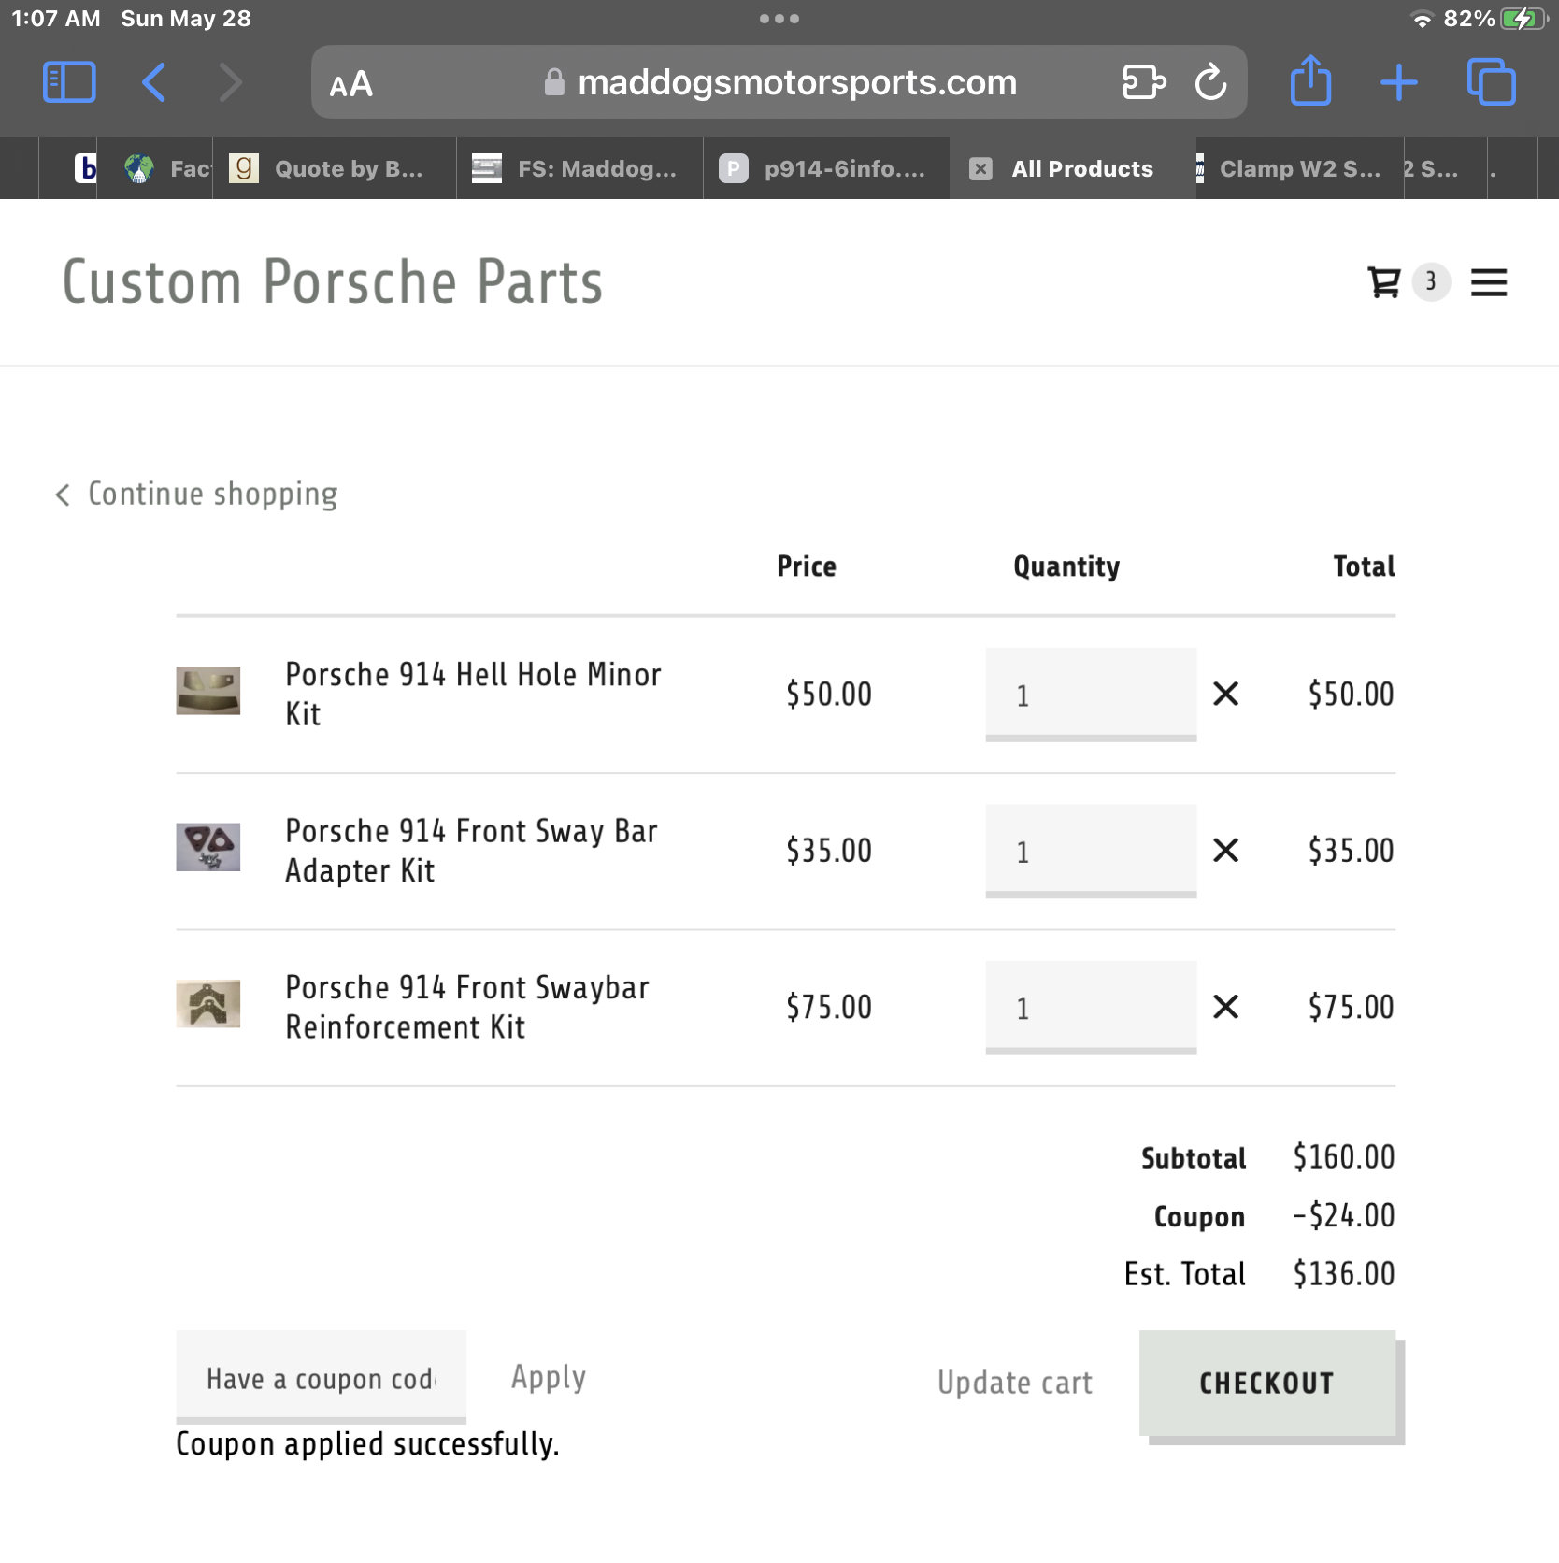View Sway Bar Adapter Kit thumbnail
The height and width of the screenshot is (1563, 1559).
pos(207,847)
